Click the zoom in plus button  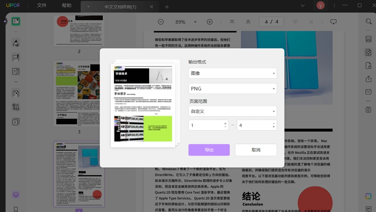[x=210, y=22]
